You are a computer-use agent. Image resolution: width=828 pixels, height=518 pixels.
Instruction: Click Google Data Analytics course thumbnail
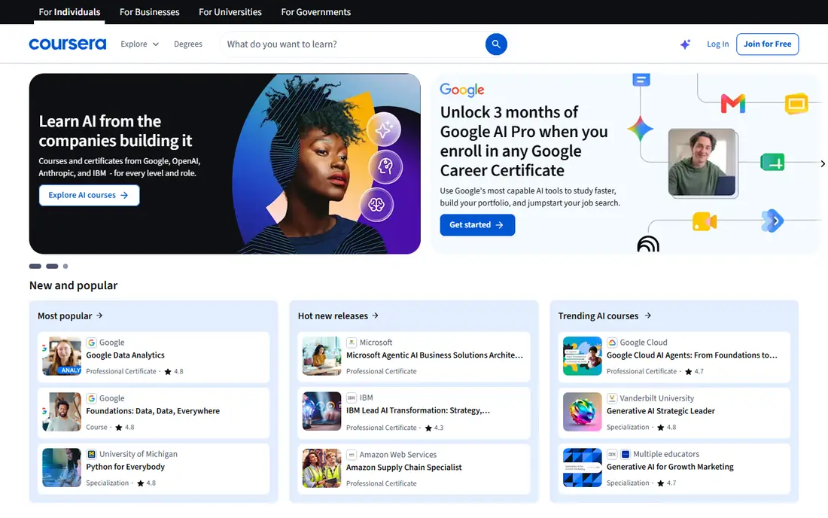point(62,356)
